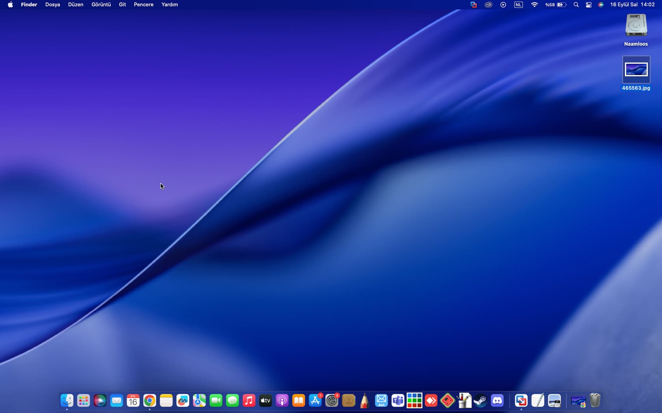Open App Store with update badge
662x413 pixels.
(x=315, y=401)
